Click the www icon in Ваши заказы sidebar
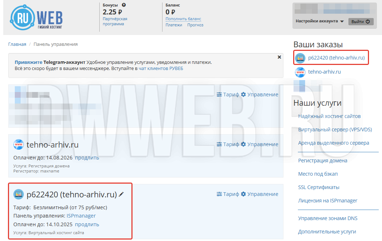382x241 pixels. click(x=300, y=72)
